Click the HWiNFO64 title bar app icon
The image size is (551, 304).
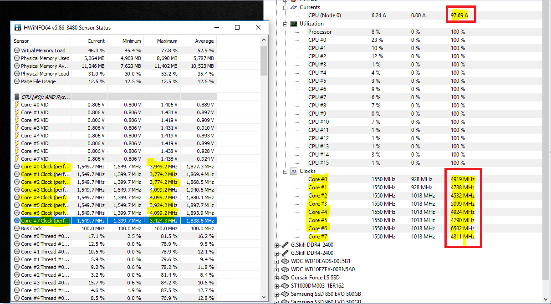click(x=17, y=27)
